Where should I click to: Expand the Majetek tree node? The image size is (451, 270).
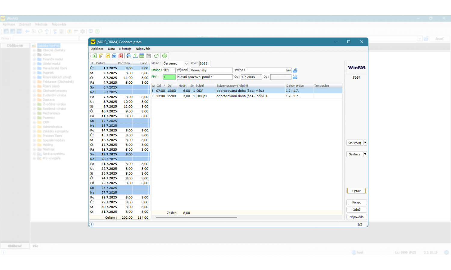click(34, 73)
